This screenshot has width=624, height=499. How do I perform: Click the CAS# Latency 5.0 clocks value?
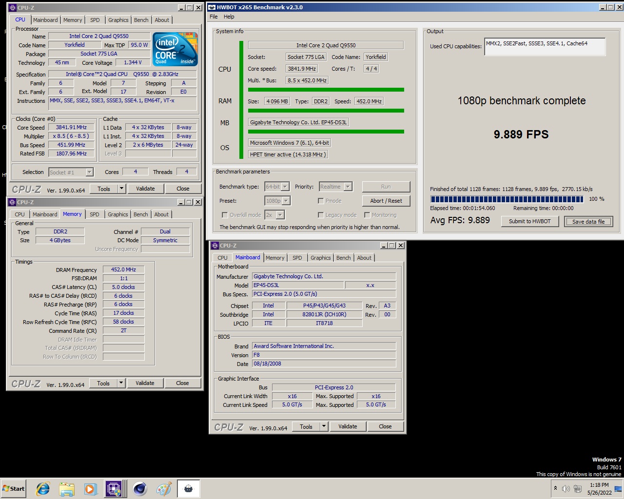click(x=123, y=287)
